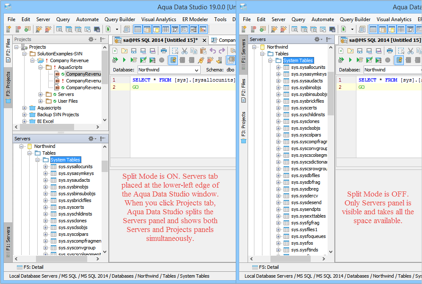Screen dimensions: 422x284
Task: Expand User Files folder in Projects tree
Action: 40,101
